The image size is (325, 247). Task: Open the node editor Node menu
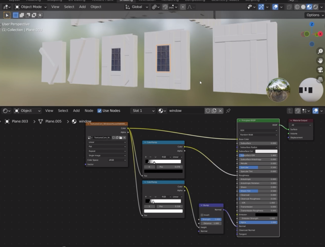[89, 111]
